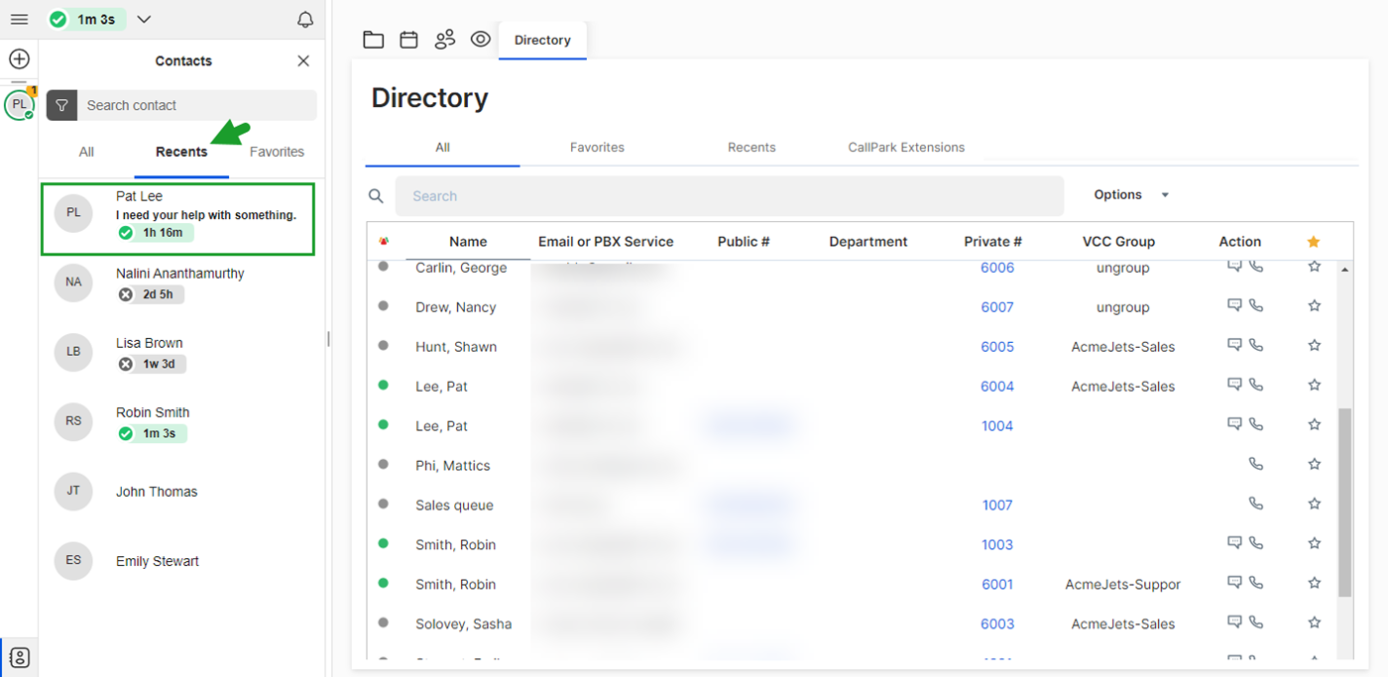
Task: Click the contacts icon at sidebar bottom
Action: (19, 657)
